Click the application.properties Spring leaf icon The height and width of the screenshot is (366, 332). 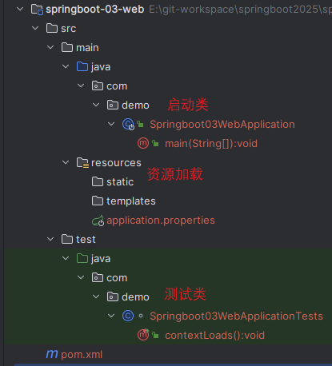pos(98,221)
